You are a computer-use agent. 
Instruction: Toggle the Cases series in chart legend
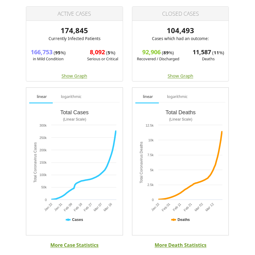click(74, 220)
